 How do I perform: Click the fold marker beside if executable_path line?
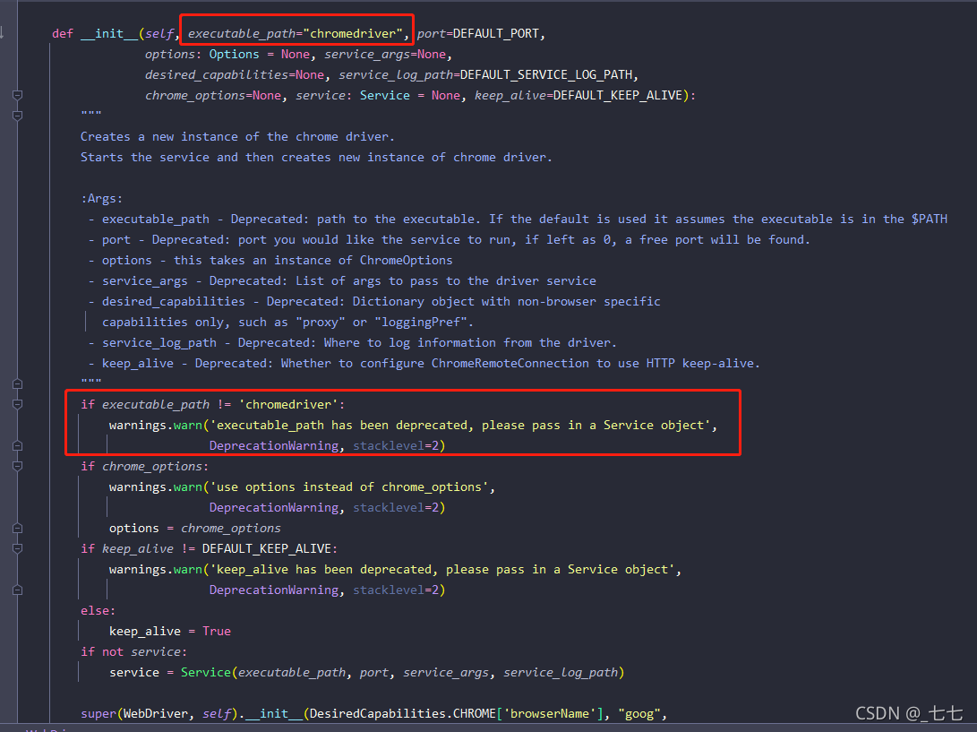click(17, 404)
